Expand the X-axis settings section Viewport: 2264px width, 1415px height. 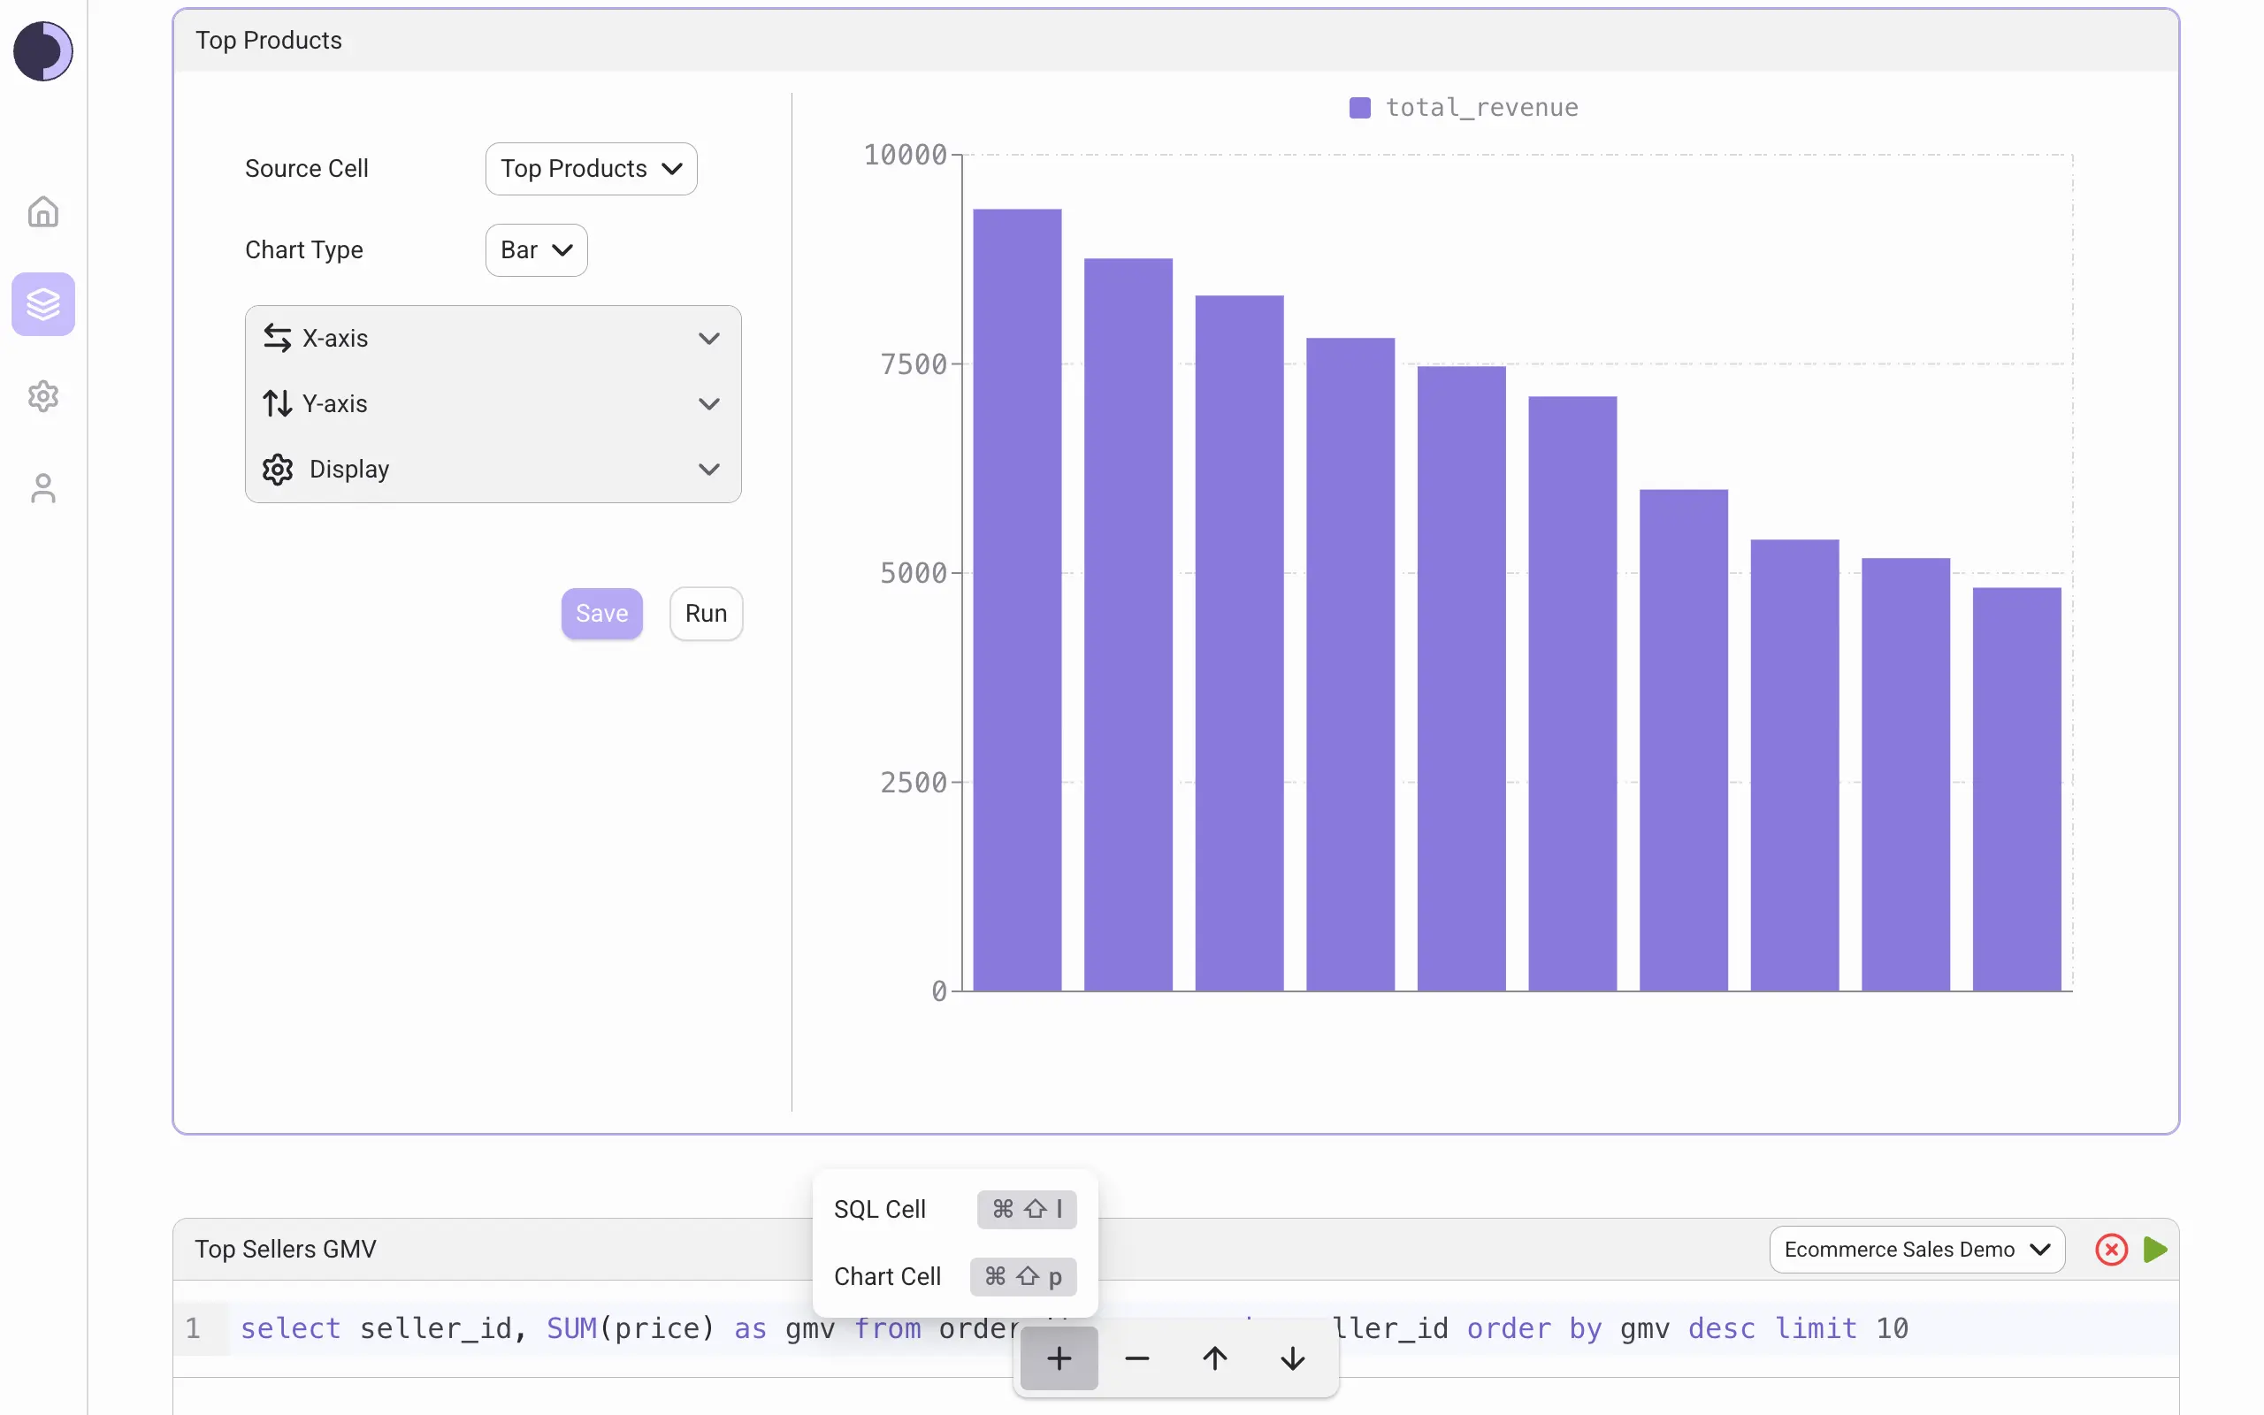pyautogui.click(x=493, y=338)
